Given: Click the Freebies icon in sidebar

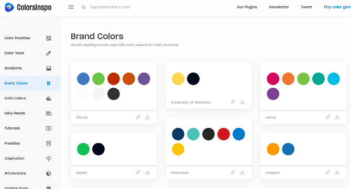Looking at the screenshot, I should tap(49, 143).
